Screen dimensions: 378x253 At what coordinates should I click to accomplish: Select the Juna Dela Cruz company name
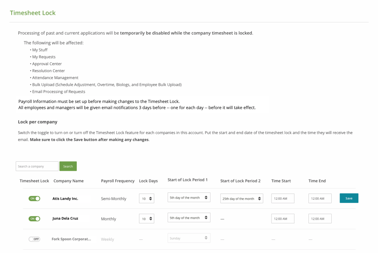point(65,219)
